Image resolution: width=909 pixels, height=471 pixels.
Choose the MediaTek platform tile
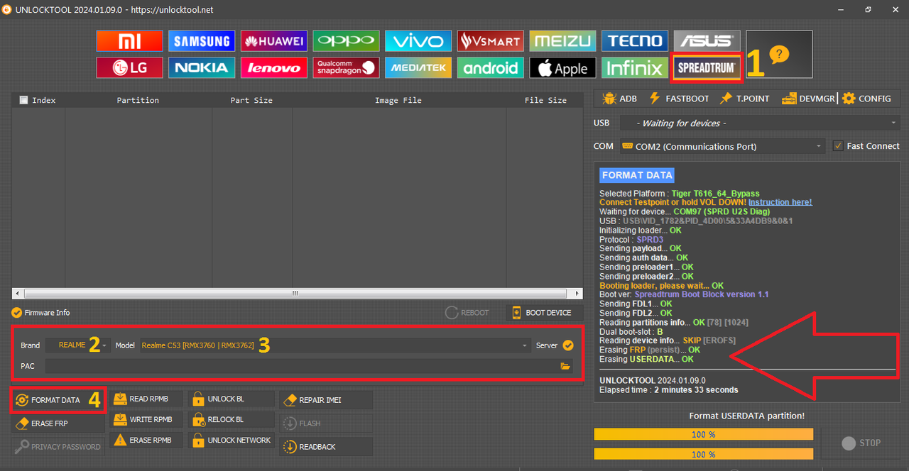[x=418, y=67]
